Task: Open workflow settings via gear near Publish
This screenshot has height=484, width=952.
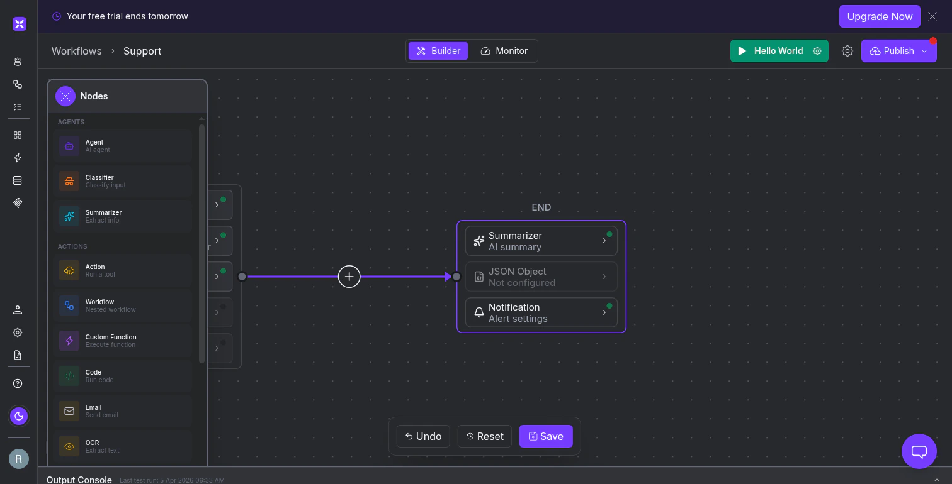Action: pos(847,51)
